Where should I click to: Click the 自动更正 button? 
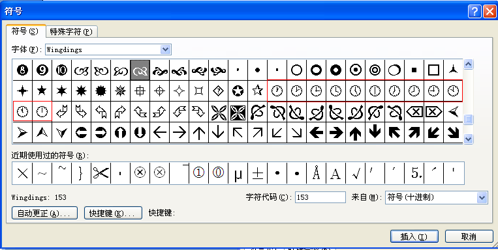pyautogui.click(x=44, y=213)
